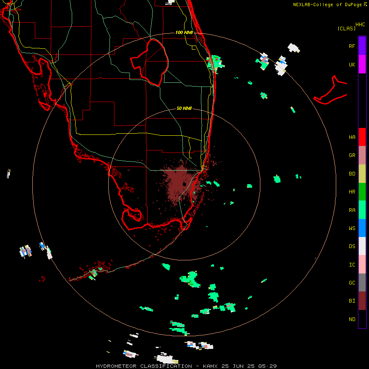Click the HA red legend swatch

coord(362,137)
